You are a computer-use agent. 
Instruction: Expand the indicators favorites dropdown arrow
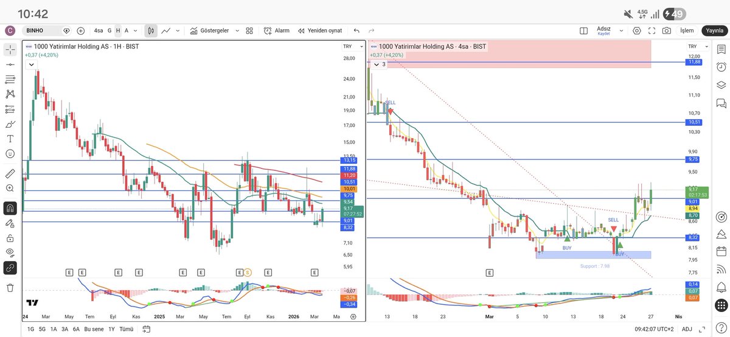coord(236,30)
